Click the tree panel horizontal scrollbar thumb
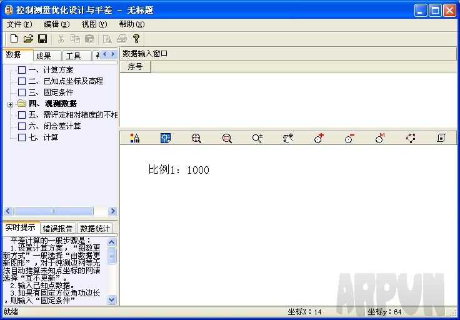The width and height of the screenshot is (460, 320). pos(53,211)
